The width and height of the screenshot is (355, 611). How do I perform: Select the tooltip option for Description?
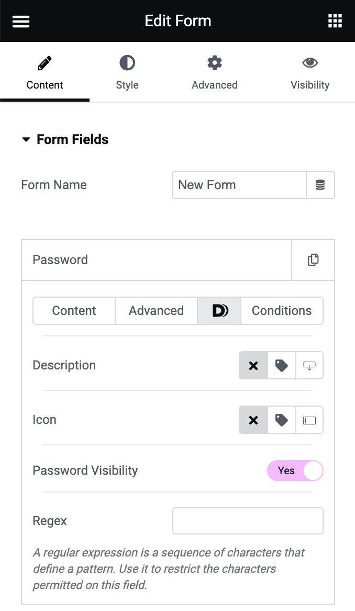pyautogui.click(x=309, y=365)
